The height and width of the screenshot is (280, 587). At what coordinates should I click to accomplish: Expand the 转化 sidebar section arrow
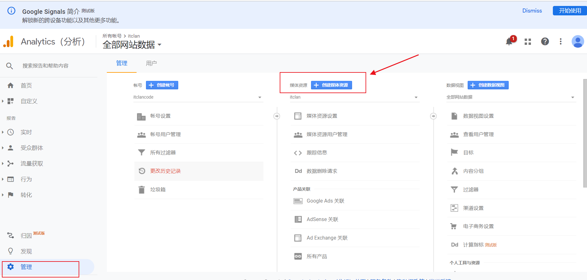coord(3,195)
